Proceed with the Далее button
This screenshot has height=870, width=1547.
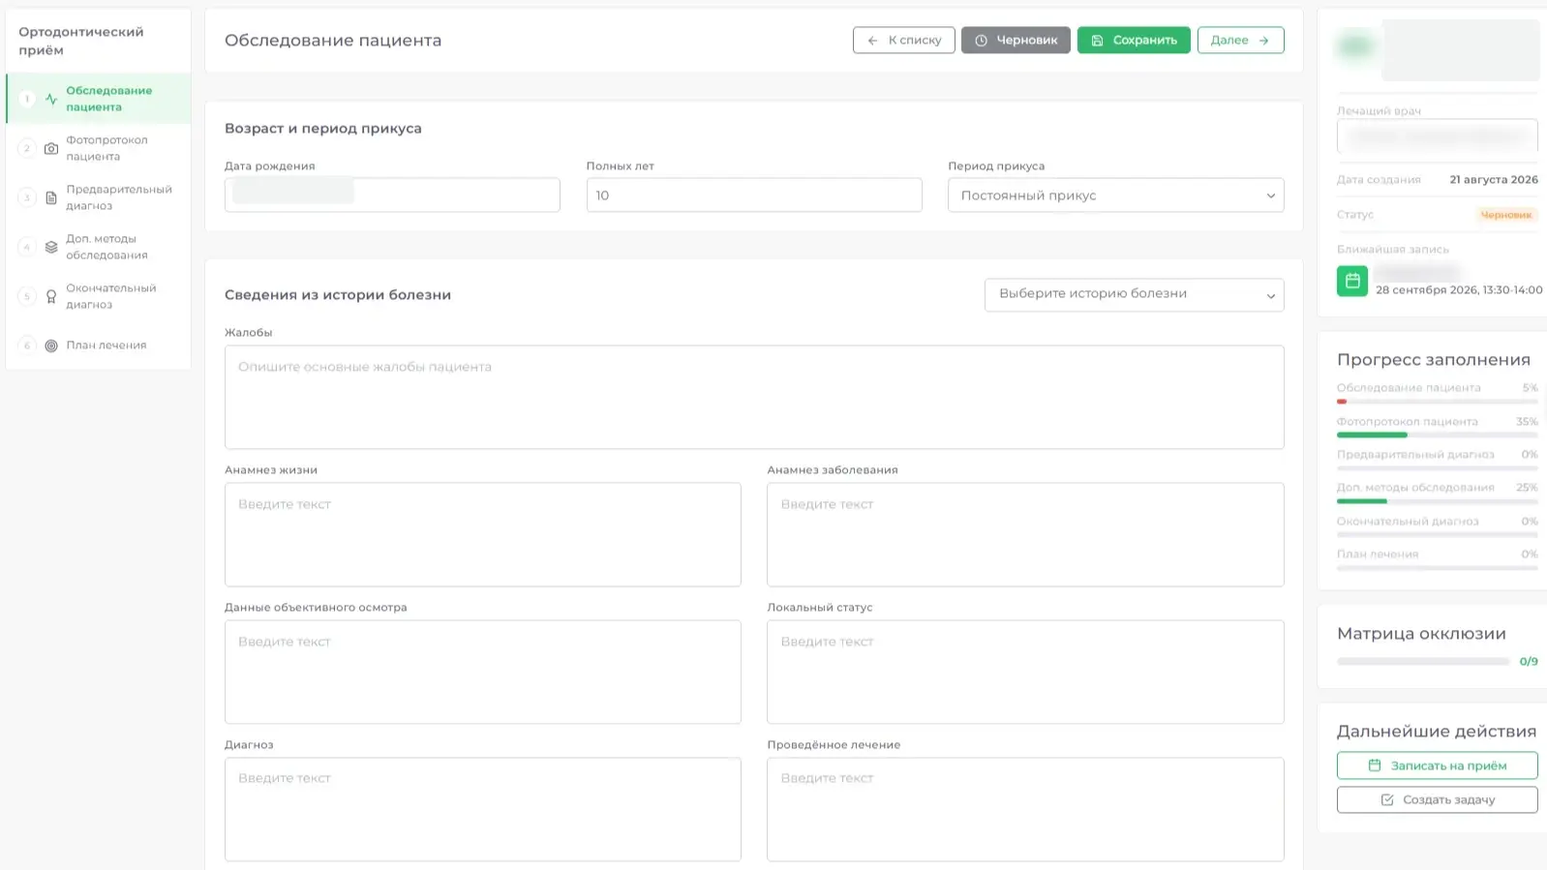point(1240,40)
